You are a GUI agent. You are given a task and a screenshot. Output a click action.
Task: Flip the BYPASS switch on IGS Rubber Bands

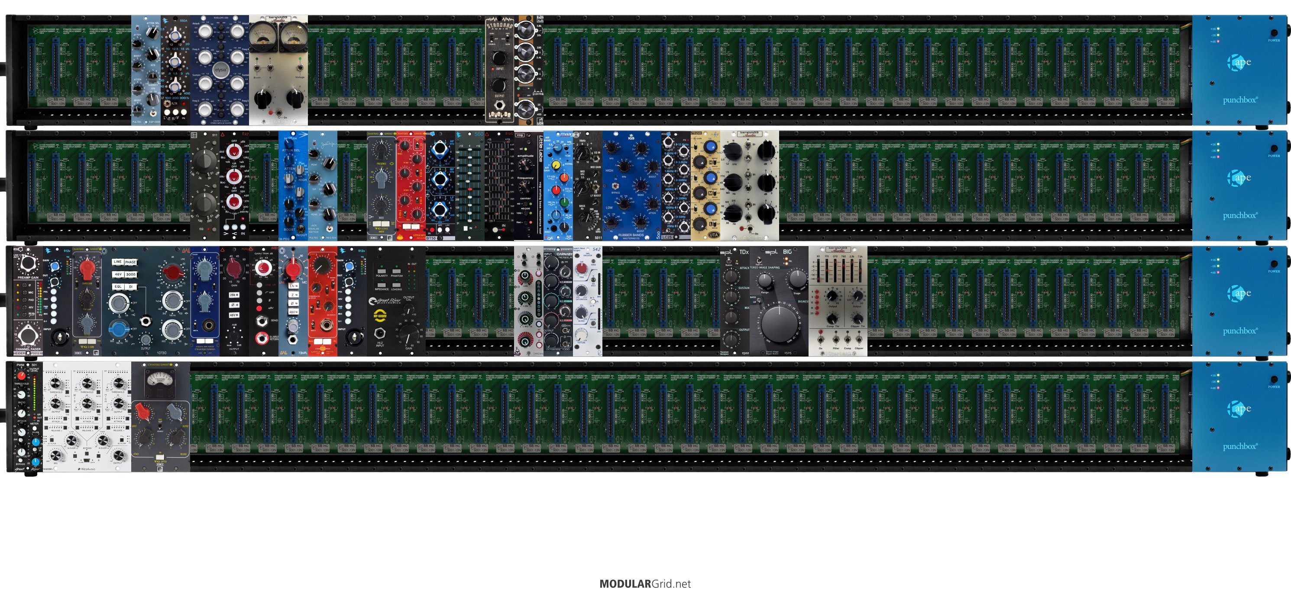(x=615, y=185)
